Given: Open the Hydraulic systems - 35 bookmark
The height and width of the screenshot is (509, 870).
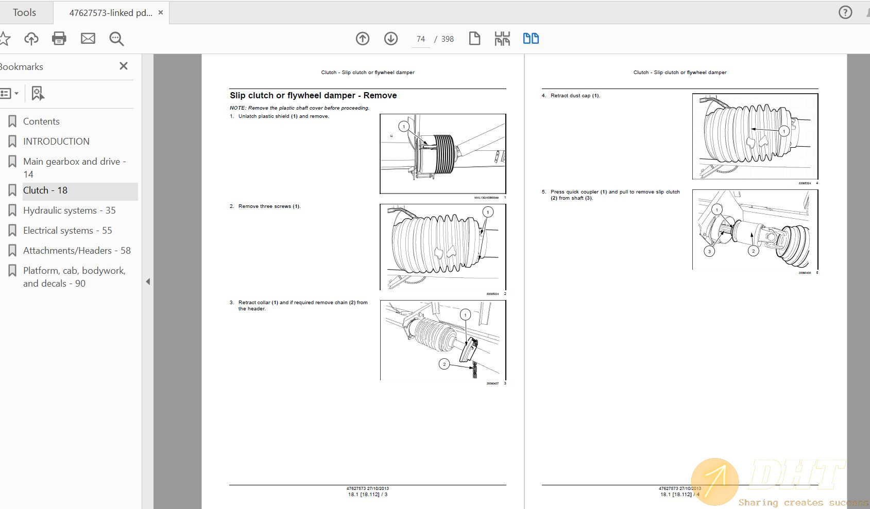Looking at the screenshot, I should coord(70,210).
